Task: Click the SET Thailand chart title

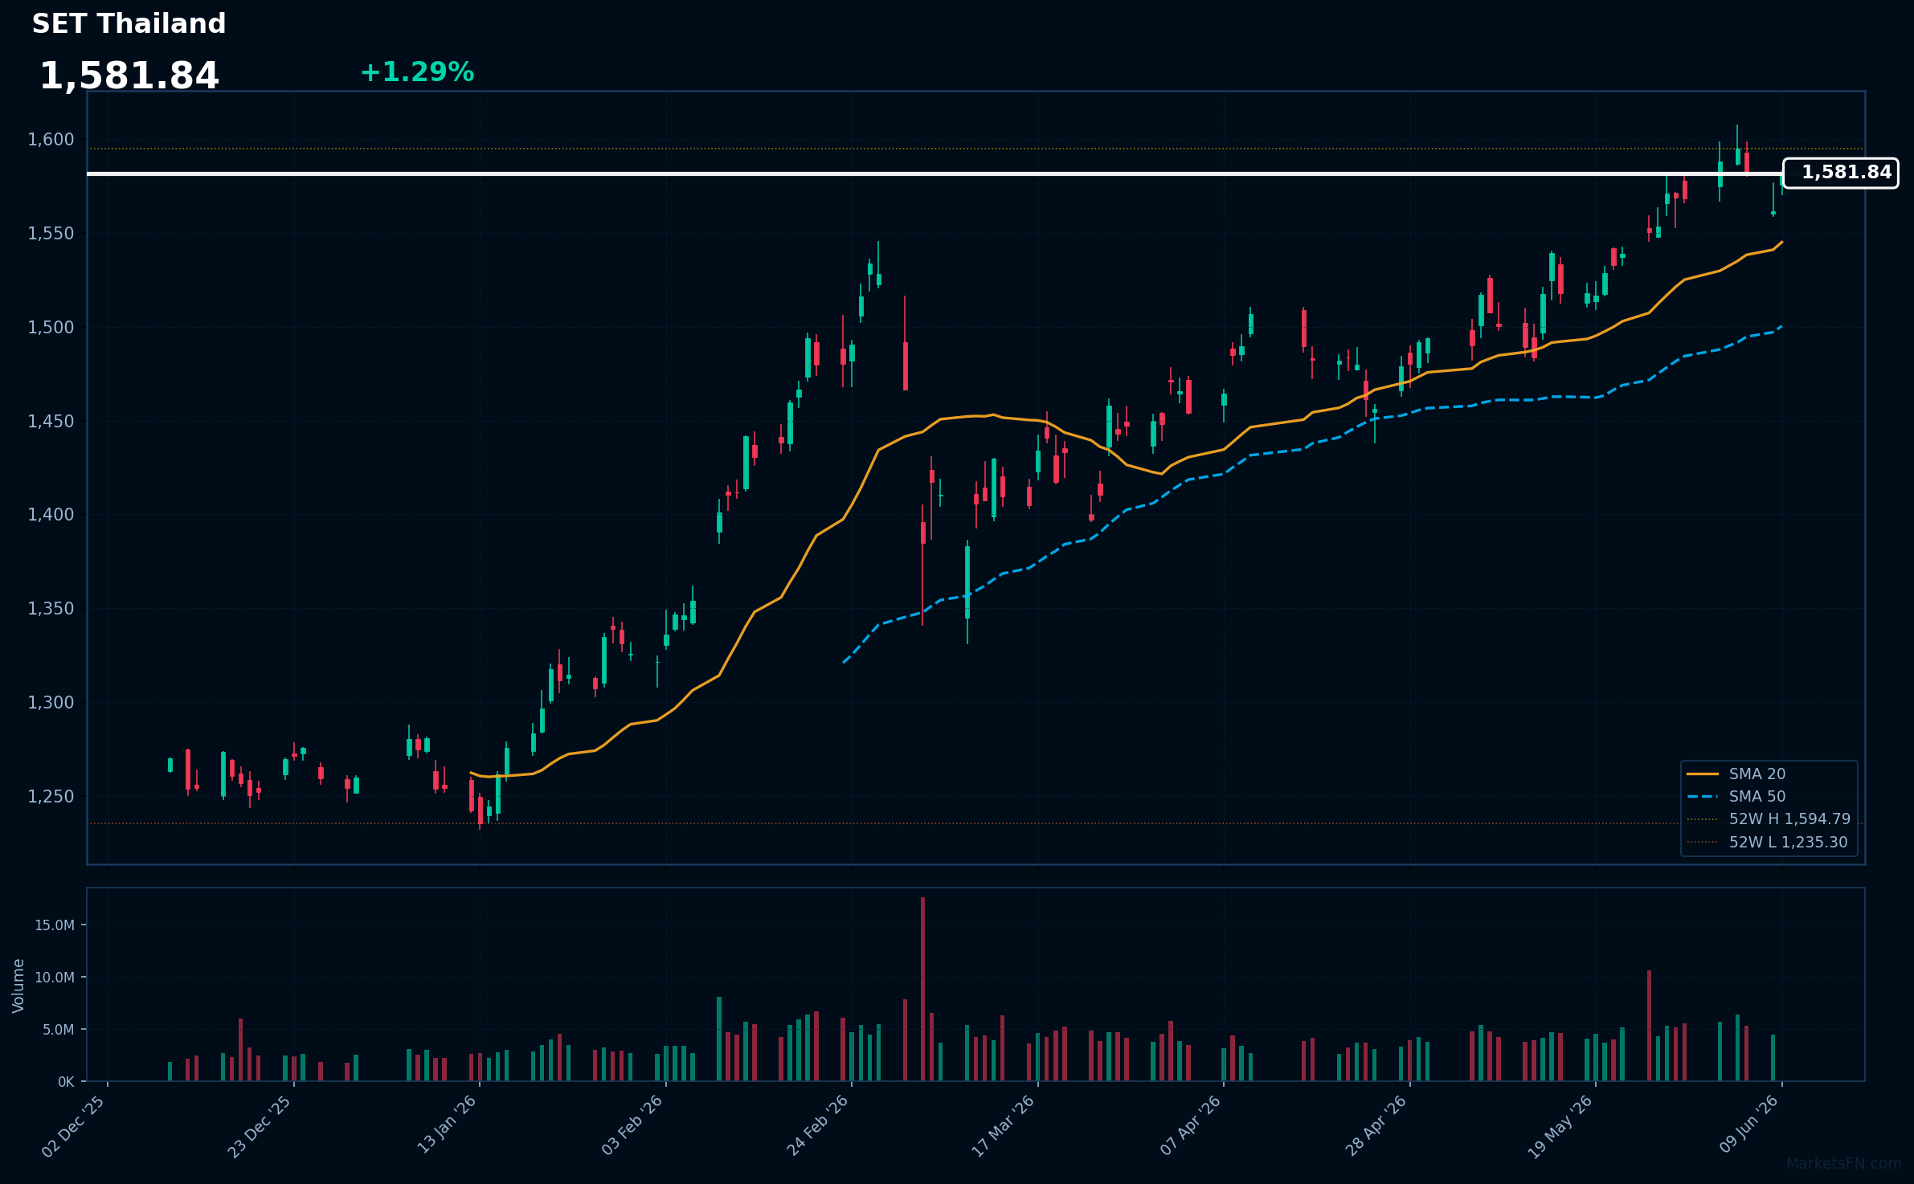Action: 129,24
